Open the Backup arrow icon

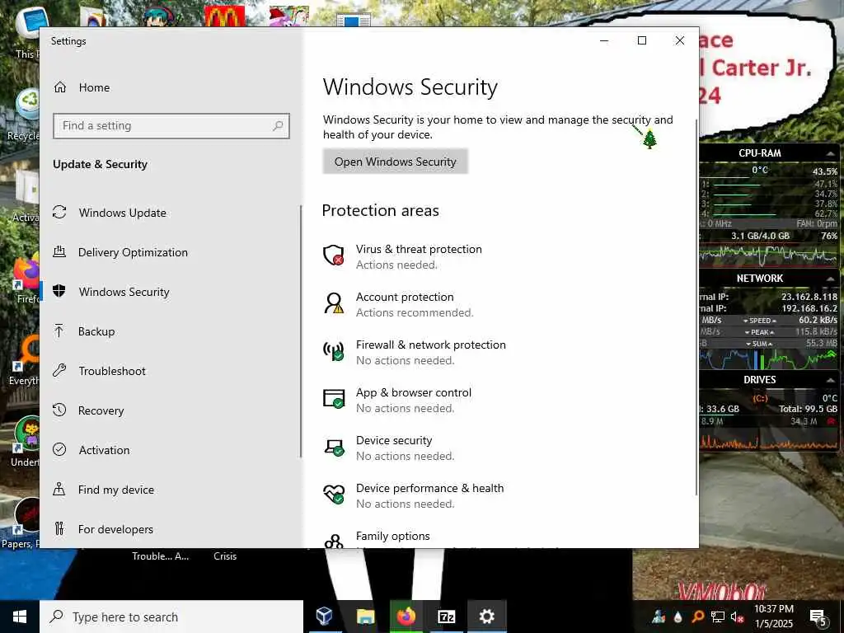pos(59,331)
